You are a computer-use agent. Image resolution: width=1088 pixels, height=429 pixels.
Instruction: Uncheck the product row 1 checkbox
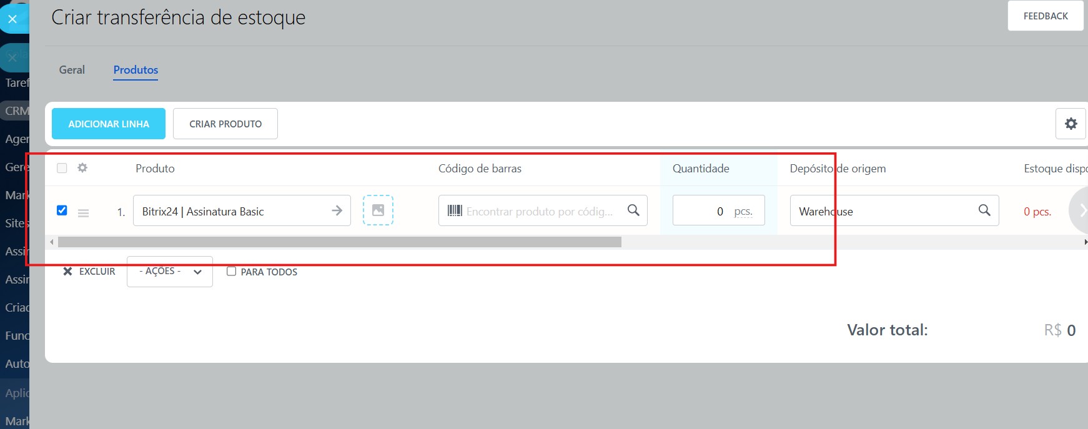(x=62, y=210)
